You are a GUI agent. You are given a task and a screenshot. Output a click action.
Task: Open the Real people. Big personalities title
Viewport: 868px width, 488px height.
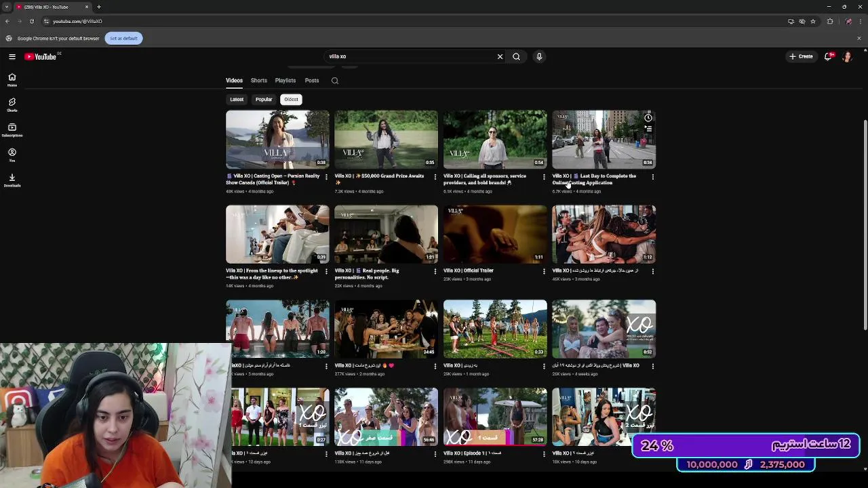(x=367, y=274)
